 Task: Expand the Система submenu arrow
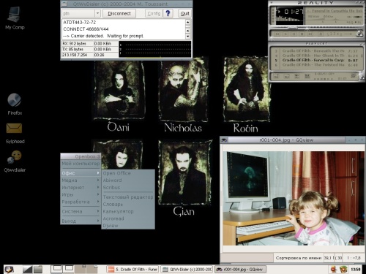coord(98,211)
